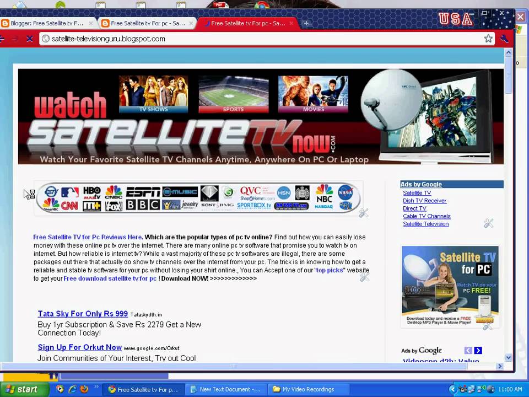This screenshot has width=529, height=397.
Task: Click the NASA logo
Action: point(346,192)
